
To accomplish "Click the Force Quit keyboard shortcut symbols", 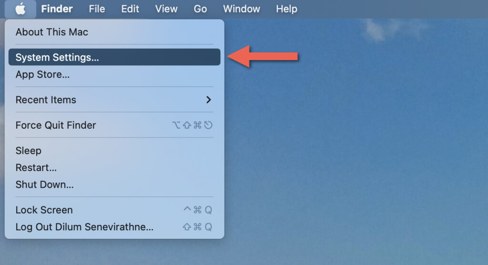I will [192, 125].
